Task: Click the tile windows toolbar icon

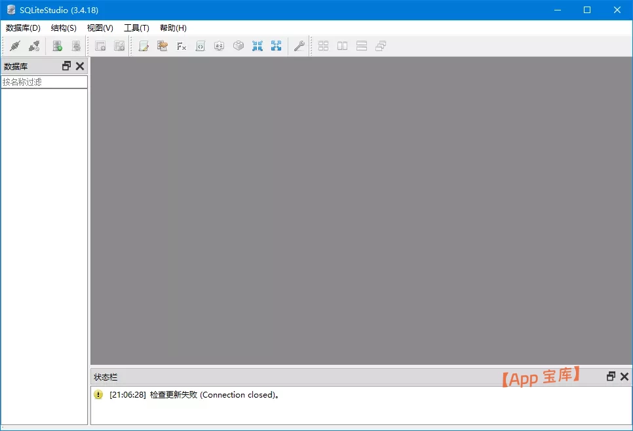Action: click(x=323, y=46)
